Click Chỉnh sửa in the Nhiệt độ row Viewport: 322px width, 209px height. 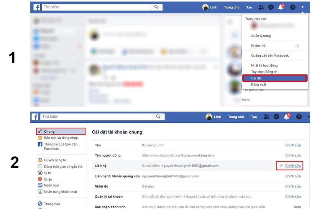(x=293, y=186)
